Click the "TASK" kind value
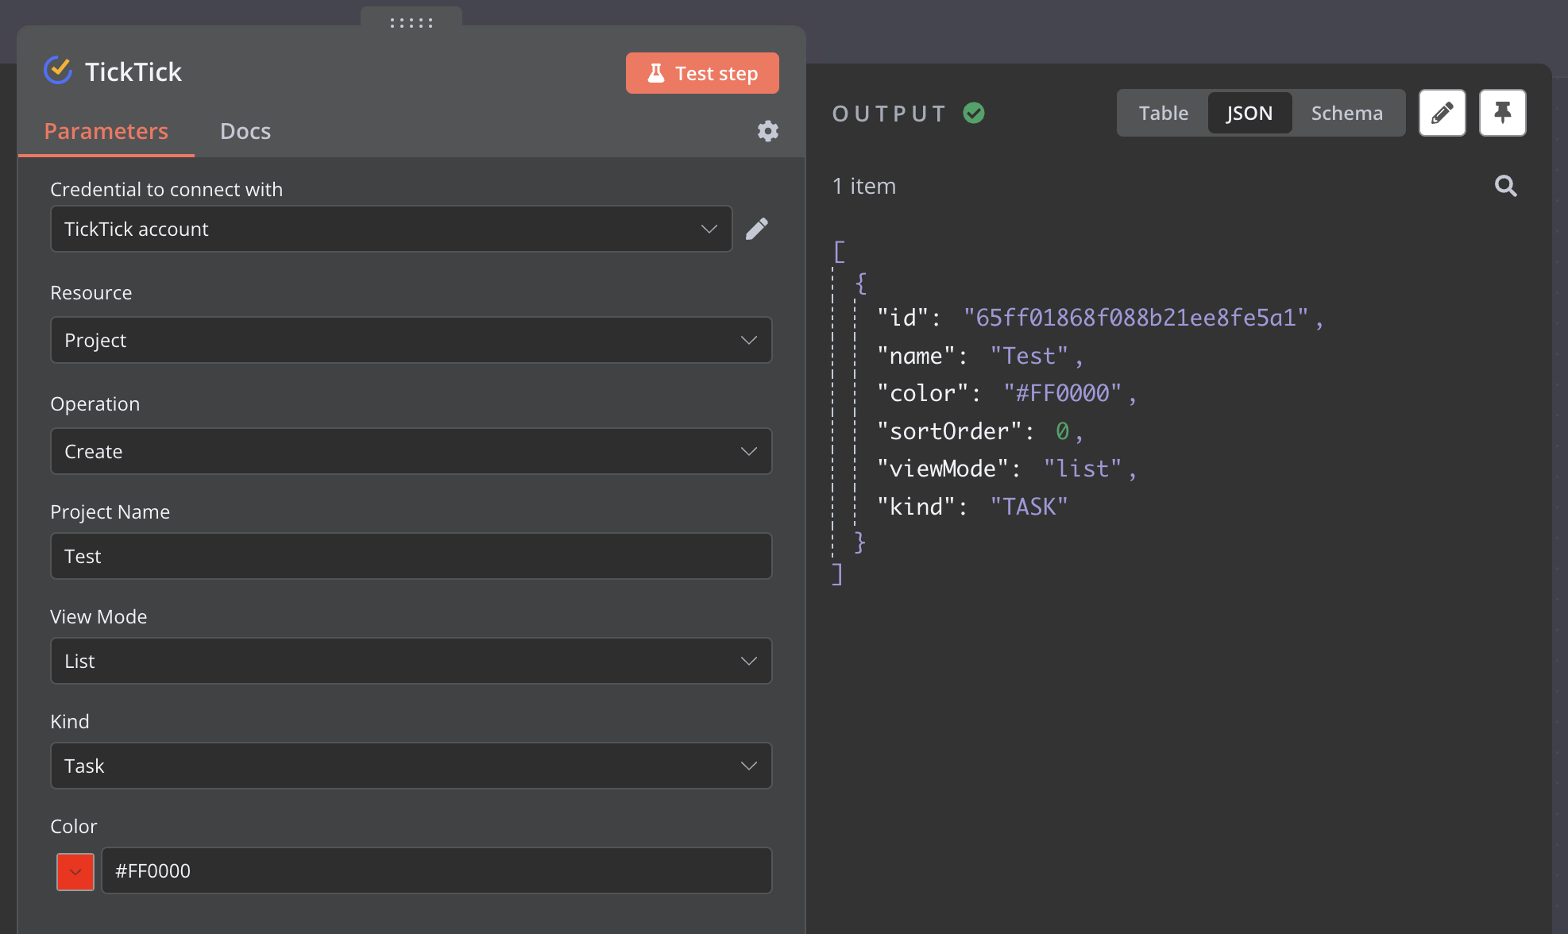Viewport: 1568px width, 934px height. (1029, 507)
